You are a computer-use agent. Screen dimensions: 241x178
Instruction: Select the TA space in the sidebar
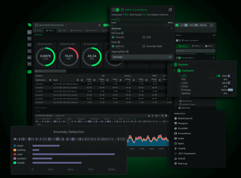(29, 51)
